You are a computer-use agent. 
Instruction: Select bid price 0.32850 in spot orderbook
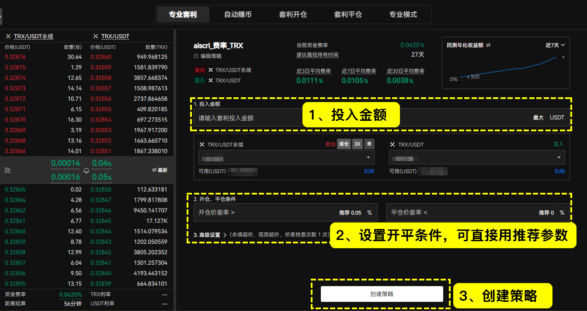pyautogui.click(x=101, y=190)
